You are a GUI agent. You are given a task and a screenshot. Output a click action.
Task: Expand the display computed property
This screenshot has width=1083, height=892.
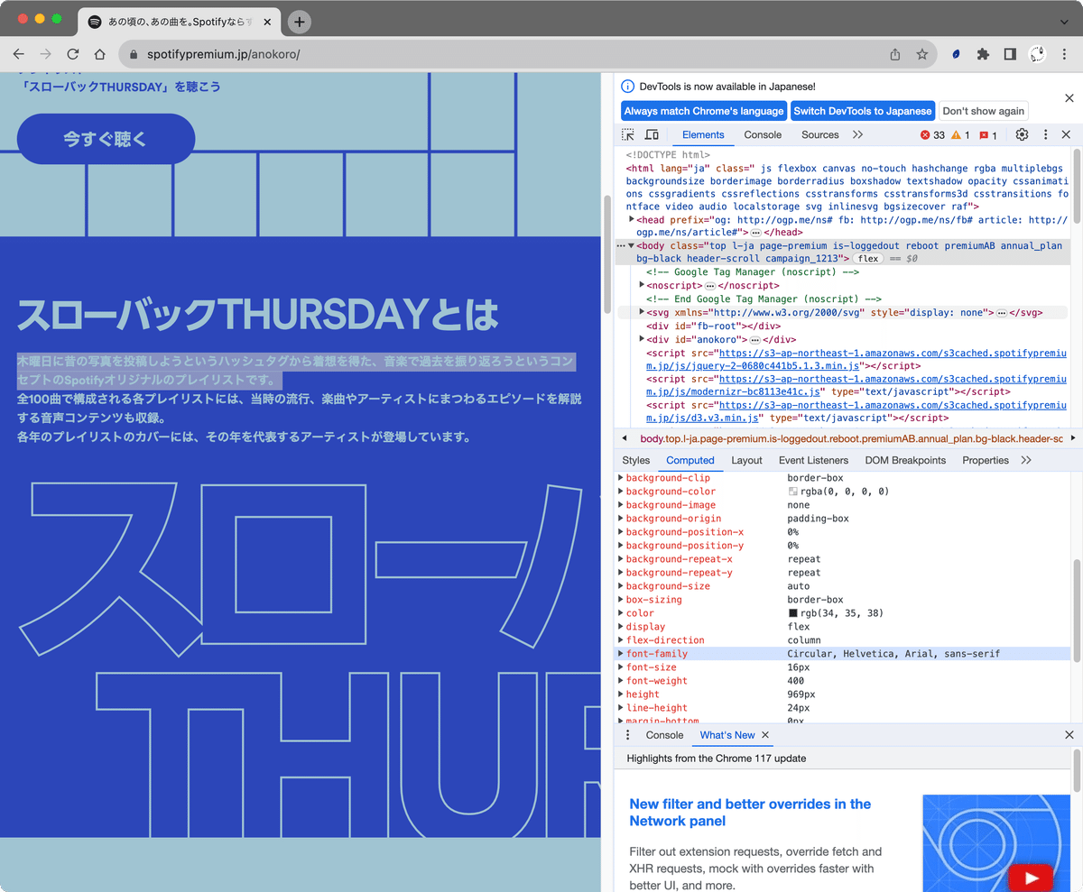click(x=621, y=627)
